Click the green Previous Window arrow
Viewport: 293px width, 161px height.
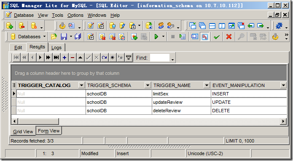coord(251,26)
